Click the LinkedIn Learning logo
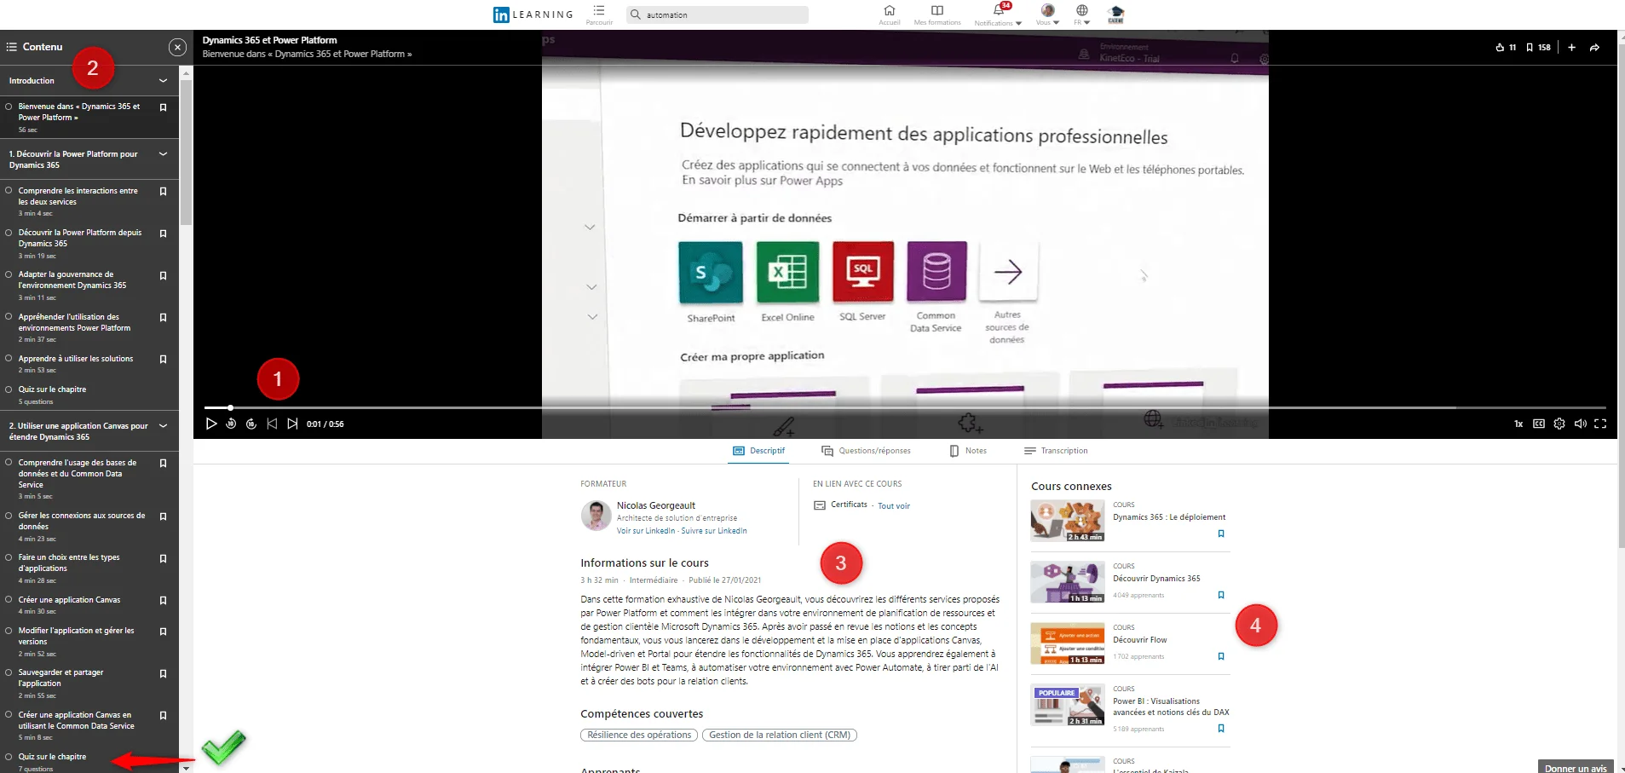 click(533, 14)
